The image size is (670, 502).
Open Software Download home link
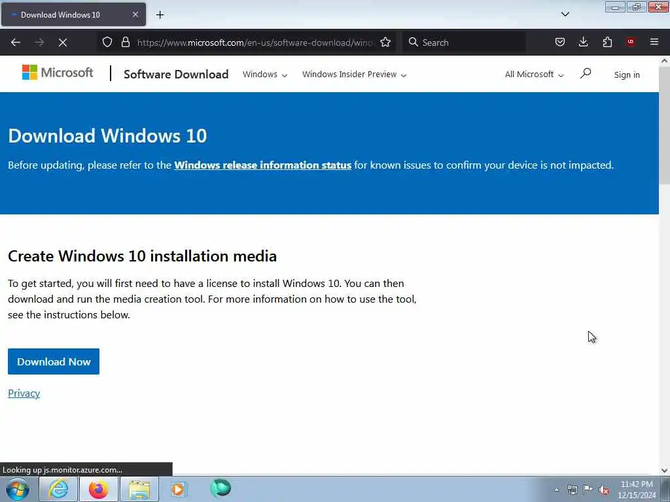pyautogui.click(x=176, y=75)
